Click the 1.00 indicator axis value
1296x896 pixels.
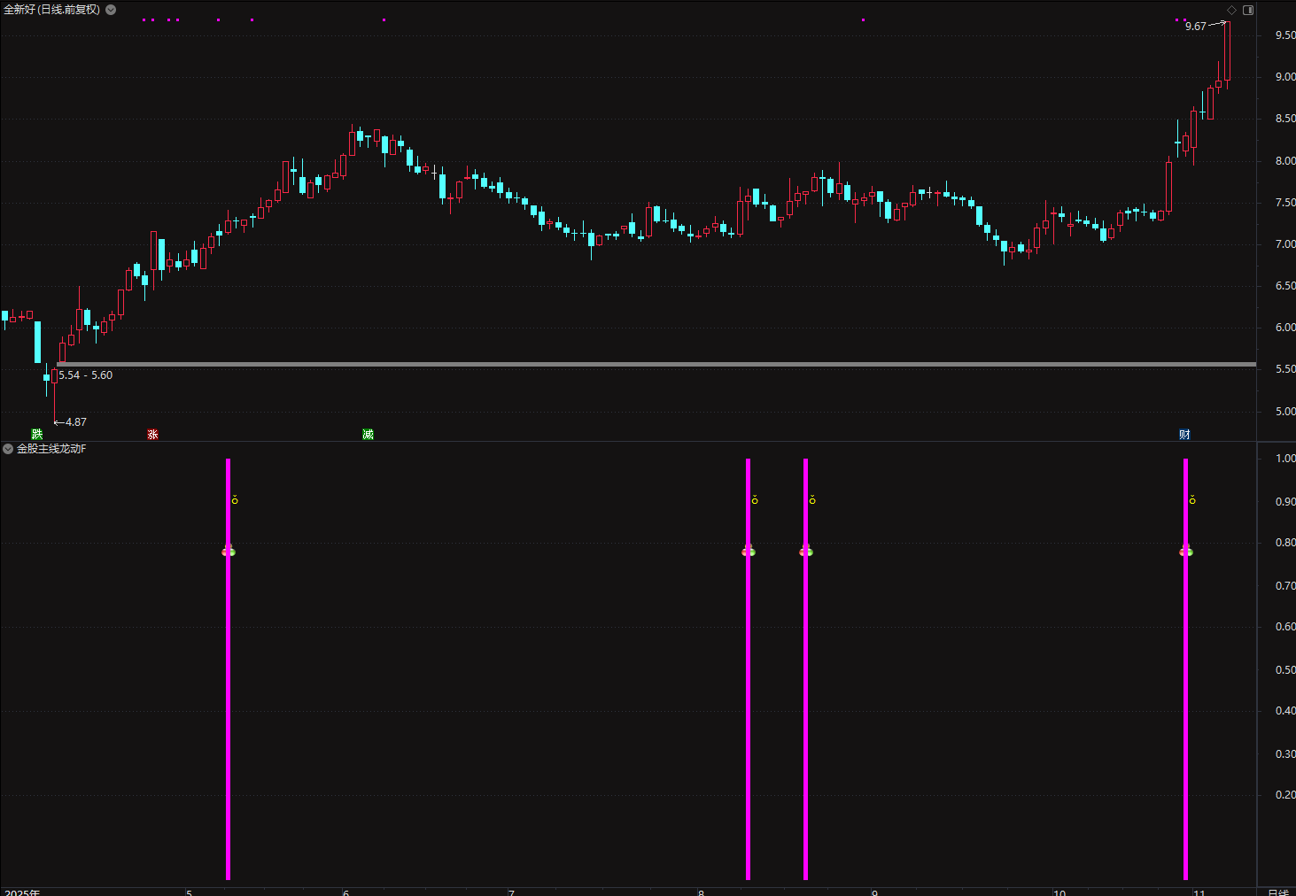pyautogui.click(x=1285, y=459)
